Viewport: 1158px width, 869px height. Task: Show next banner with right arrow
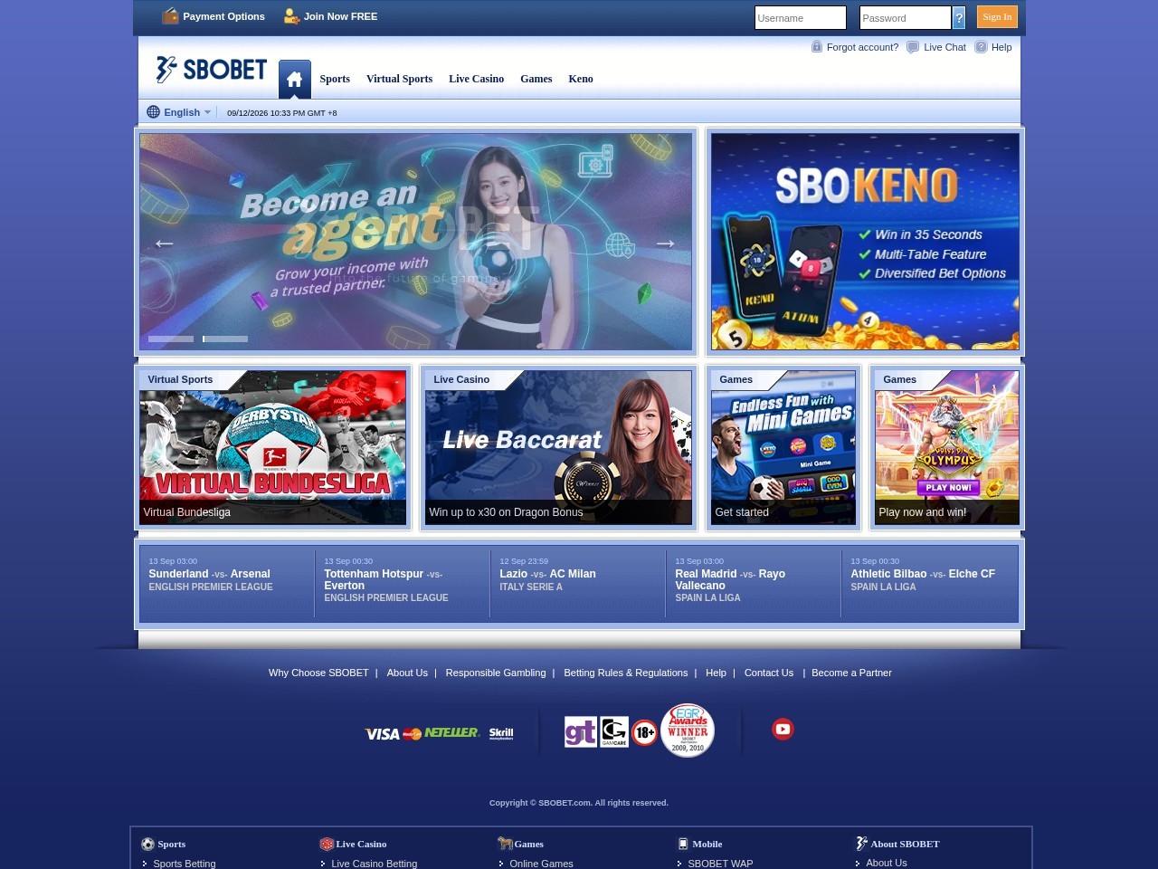665,243
